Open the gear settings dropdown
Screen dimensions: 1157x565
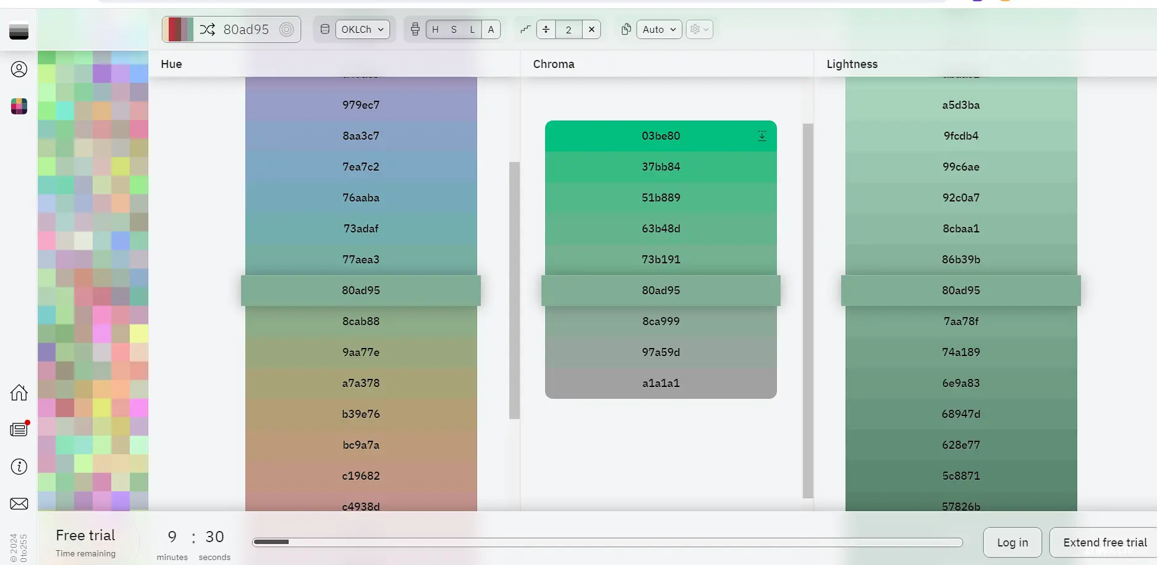point(700,29)
